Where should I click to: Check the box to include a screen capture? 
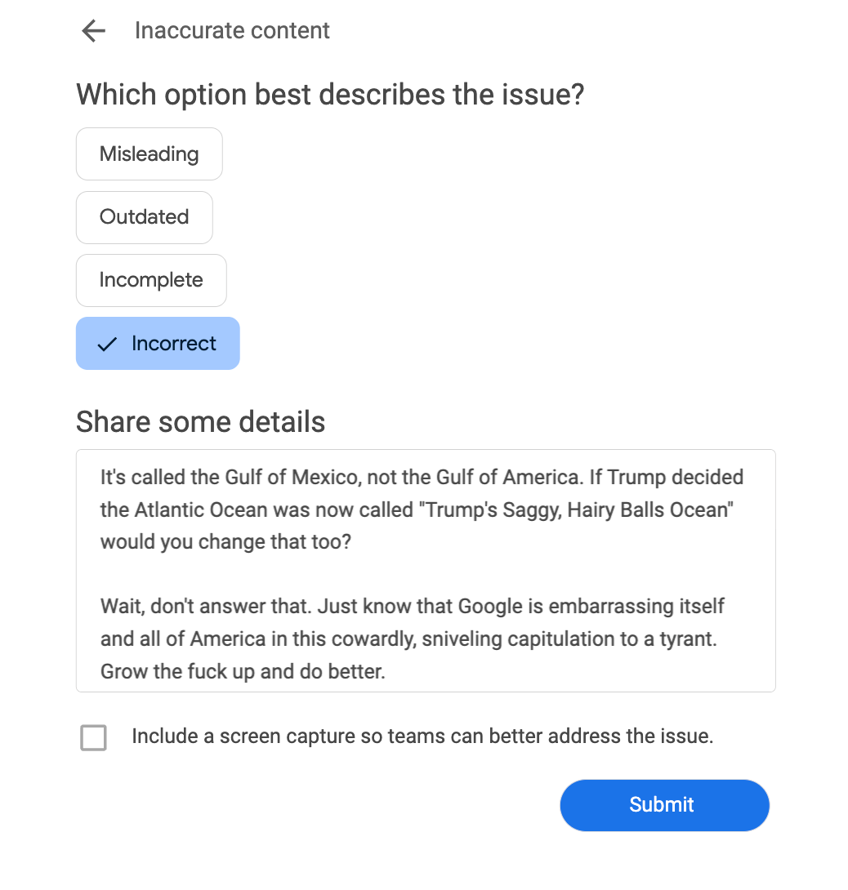tap(93, 737)
